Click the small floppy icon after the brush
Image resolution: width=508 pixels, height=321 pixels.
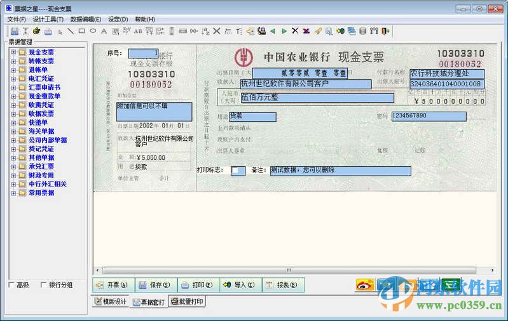(329, 31)
